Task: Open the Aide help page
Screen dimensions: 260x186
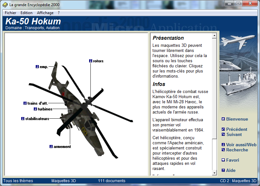Action: click(231, 170)
